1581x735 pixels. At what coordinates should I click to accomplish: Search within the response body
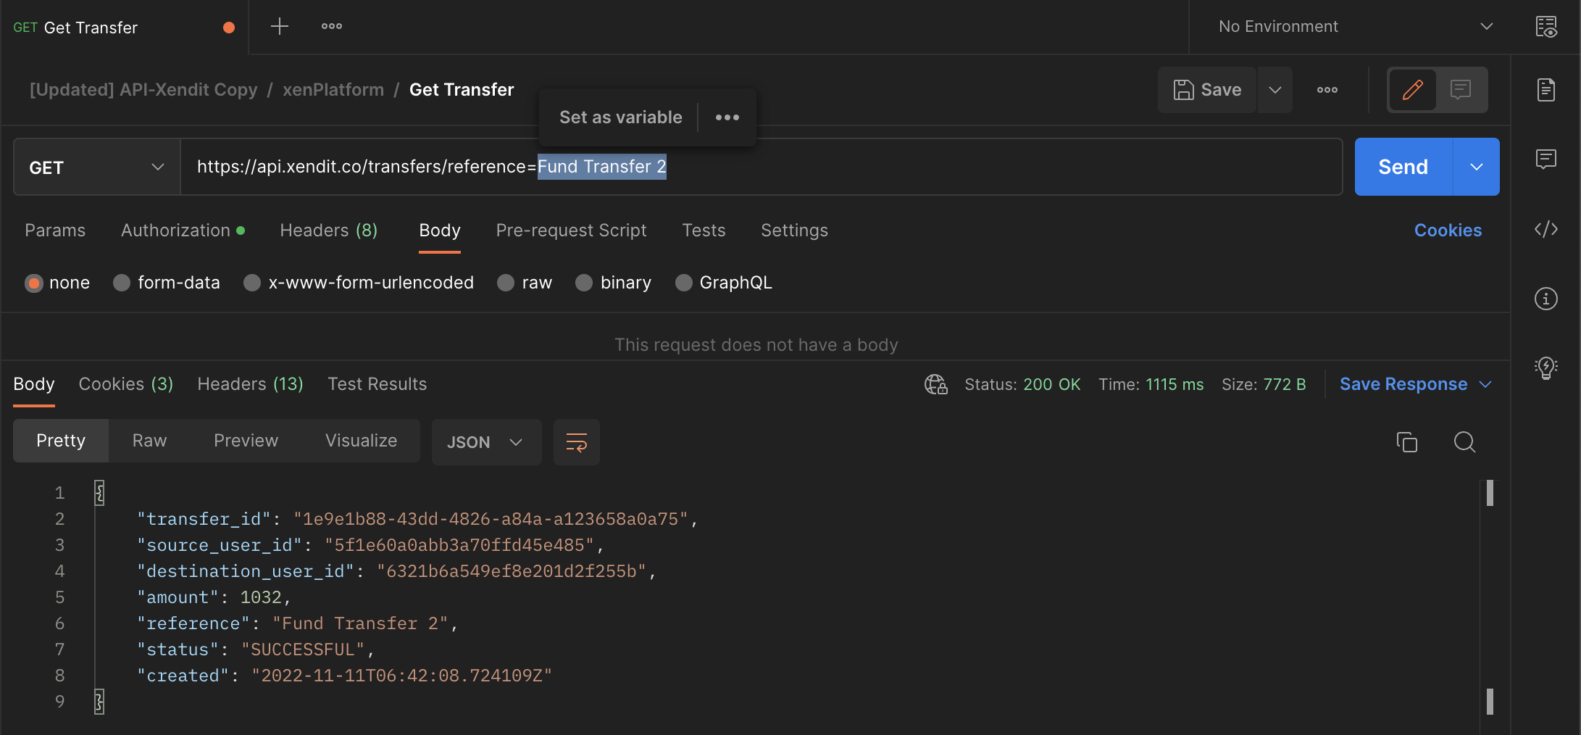tap(1464, 441)
